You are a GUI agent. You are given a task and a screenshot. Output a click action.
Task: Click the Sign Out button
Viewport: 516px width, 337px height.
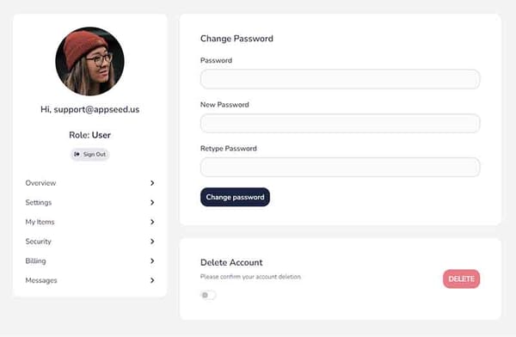(x=89, y=154)
